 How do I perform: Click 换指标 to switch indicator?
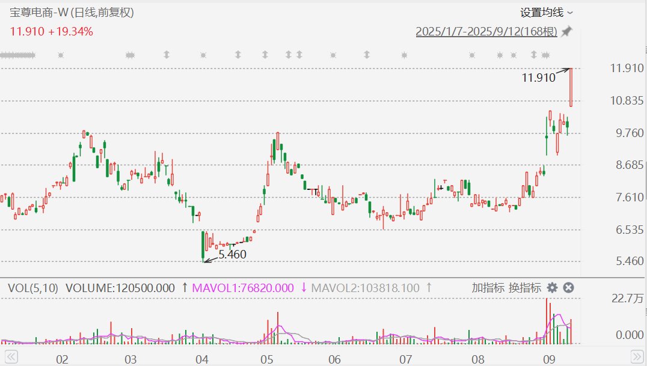click(525, 288)
